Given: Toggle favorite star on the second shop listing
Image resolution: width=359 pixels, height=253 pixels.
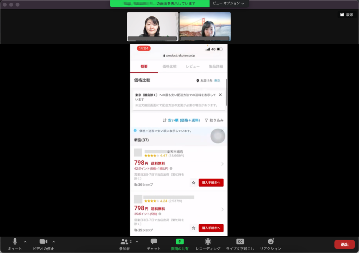Looking at the screenshot, I should pyautogui.click(x=194, y=228).
